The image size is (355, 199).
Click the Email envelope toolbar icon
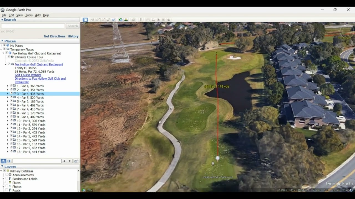[x=148, y=20]
